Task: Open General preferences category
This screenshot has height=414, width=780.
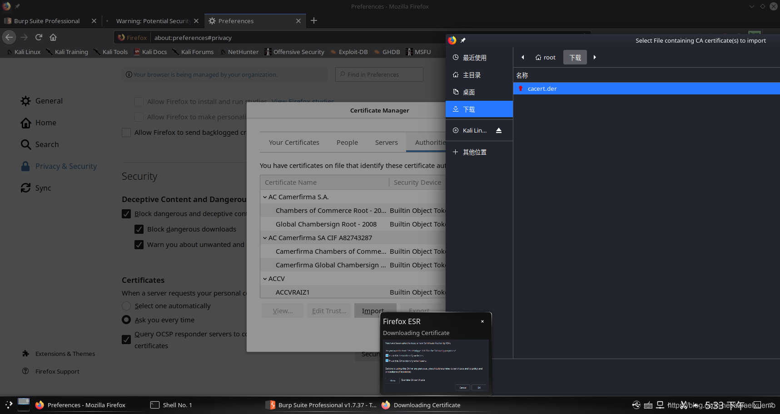Action: tap(42, 101)
